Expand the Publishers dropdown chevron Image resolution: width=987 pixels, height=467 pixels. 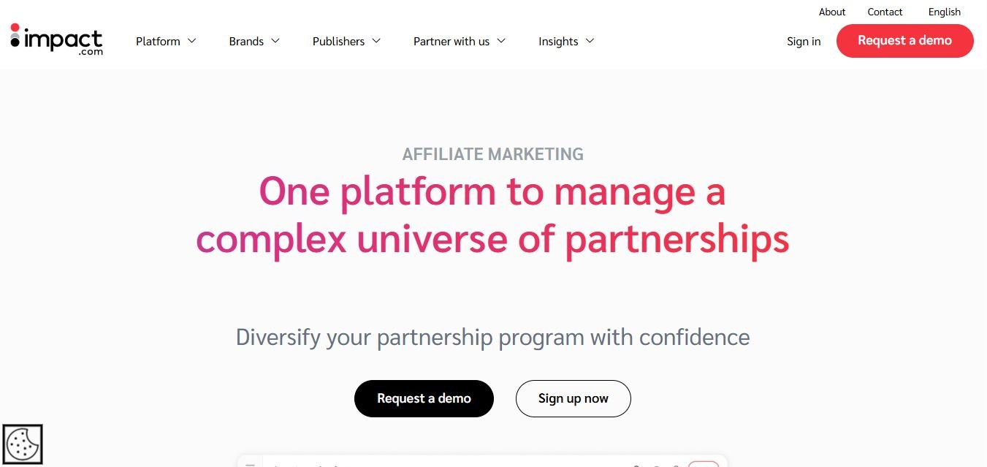click(376, 41)
